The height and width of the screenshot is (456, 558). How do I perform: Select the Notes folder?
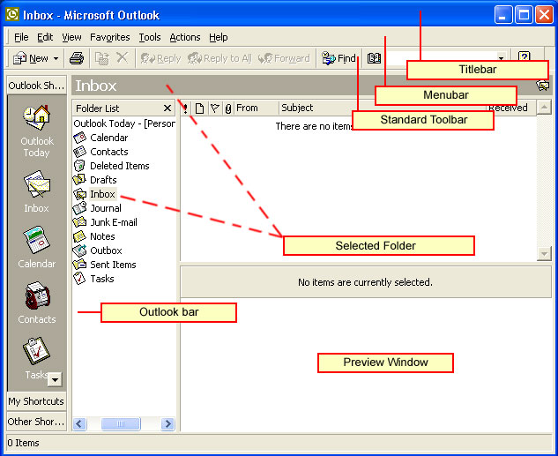94,236
